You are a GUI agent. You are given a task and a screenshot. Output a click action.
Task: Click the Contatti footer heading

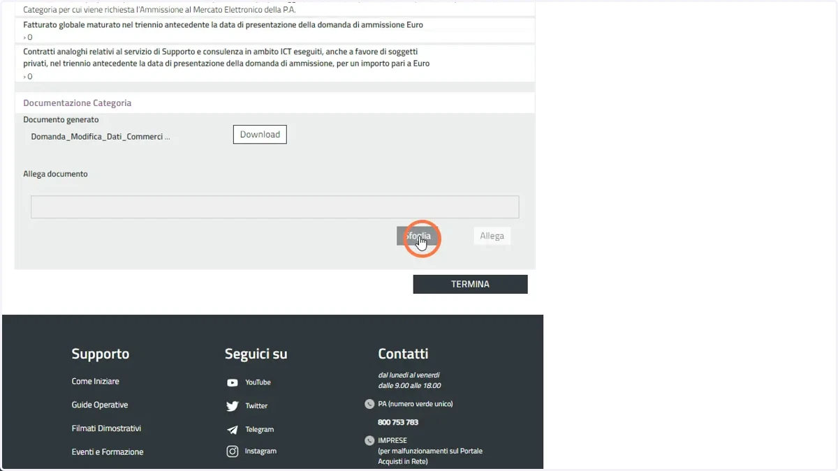pos(403,354)
